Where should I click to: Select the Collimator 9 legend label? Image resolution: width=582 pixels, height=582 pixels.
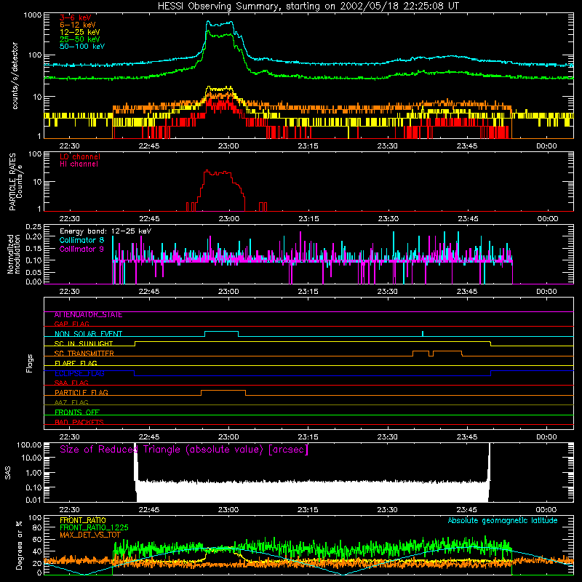tap(81, 249)
